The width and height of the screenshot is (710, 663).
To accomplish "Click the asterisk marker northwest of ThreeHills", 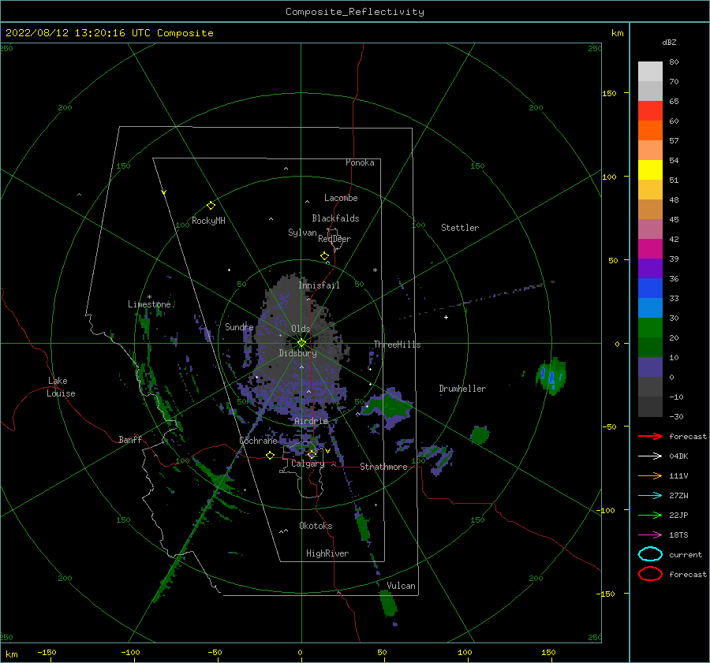I will click(x=375, y=270).
